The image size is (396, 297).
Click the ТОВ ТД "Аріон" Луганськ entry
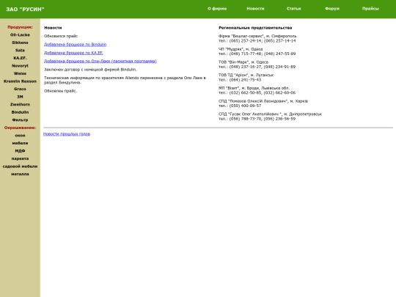coord(246,77)
